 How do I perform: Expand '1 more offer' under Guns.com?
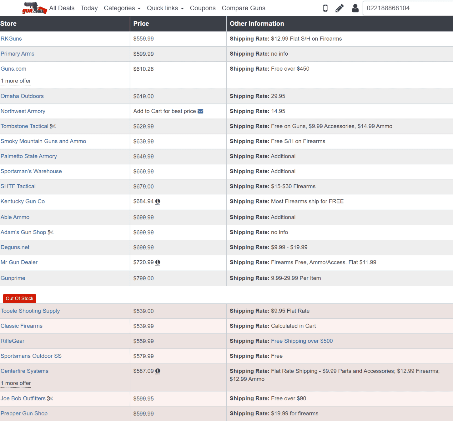coord(16,81)
